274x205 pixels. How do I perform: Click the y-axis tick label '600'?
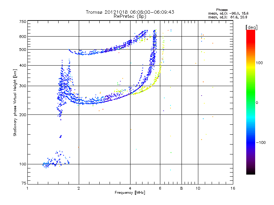(23, 37)
